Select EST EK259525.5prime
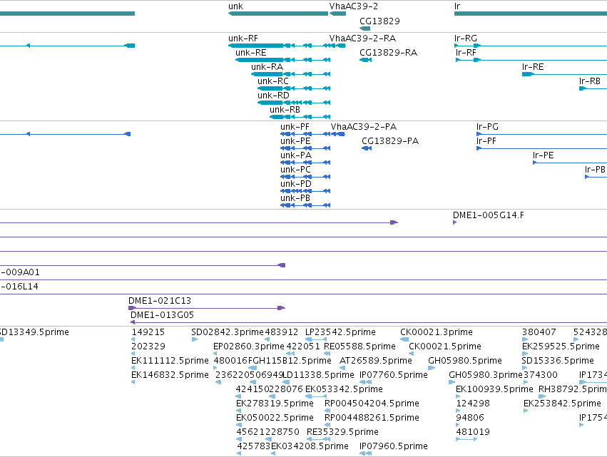Viewport: 607px width, 457px height. point(525,354)
